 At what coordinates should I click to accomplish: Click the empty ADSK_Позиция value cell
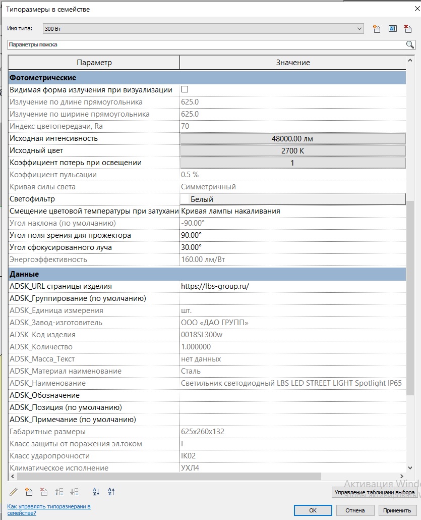click(x=293, y=407)
